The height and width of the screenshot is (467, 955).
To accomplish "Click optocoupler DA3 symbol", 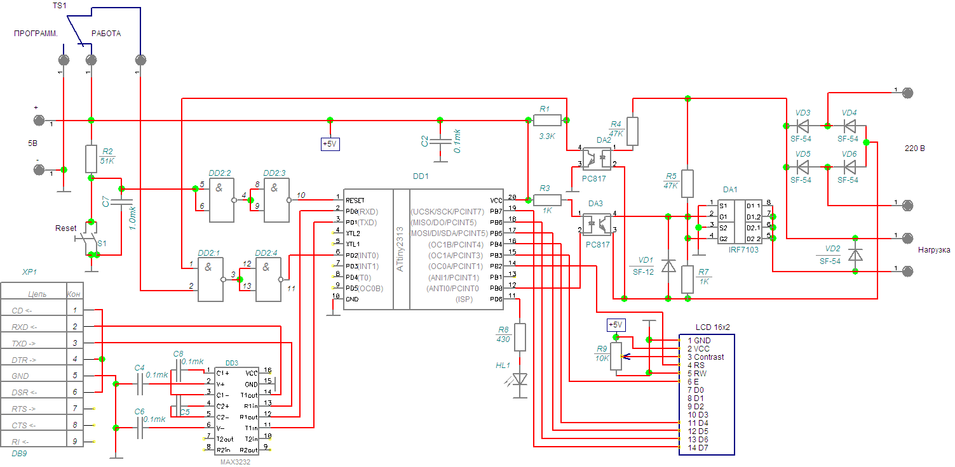I will (596, 224).
